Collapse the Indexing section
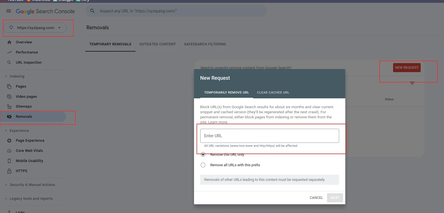 6,76
